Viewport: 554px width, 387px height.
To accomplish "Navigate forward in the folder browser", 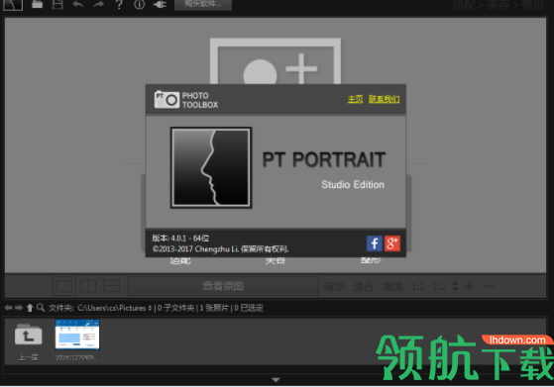I will (x=19, y=308).
